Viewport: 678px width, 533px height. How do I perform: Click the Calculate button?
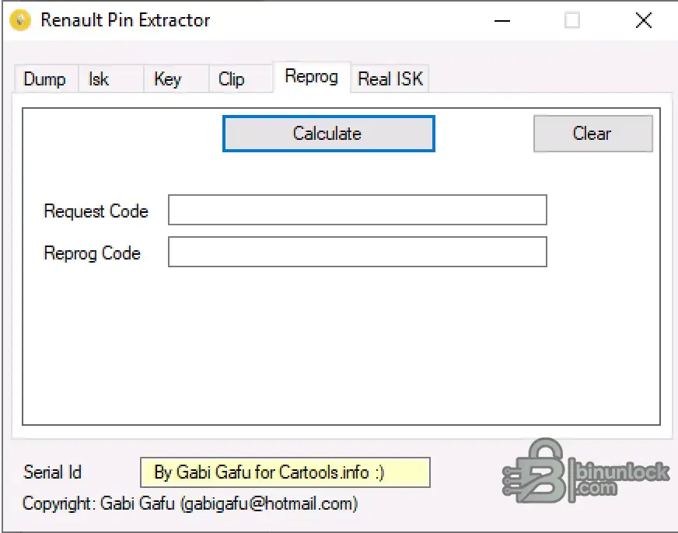click(329, 134)
